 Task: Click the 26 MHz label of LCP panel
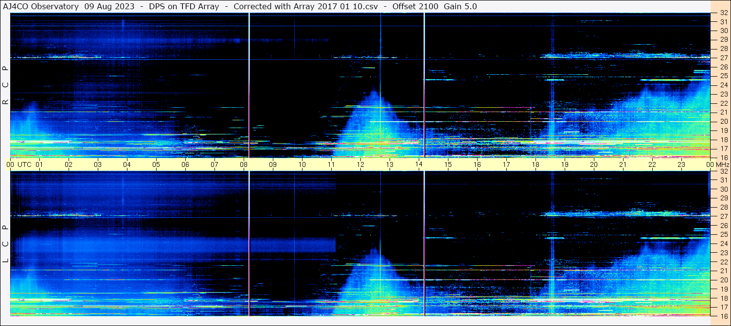(724, 225)
